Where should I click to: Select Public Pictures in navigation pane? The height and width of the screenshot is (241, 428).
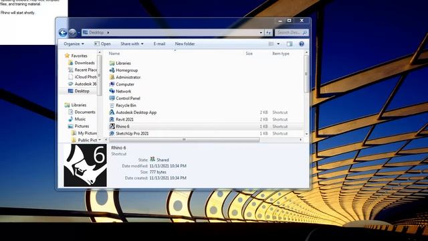pos(88,140)
